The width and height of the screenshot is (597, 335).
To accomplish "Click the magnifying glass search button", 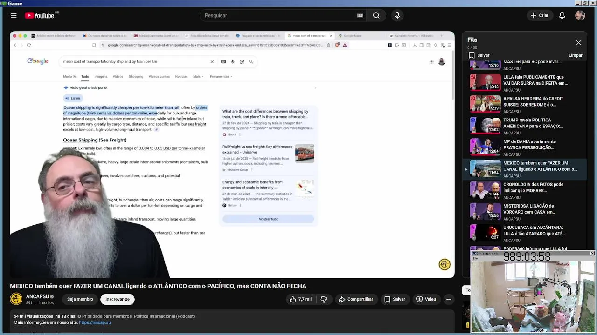I will [x=376, y=15].
